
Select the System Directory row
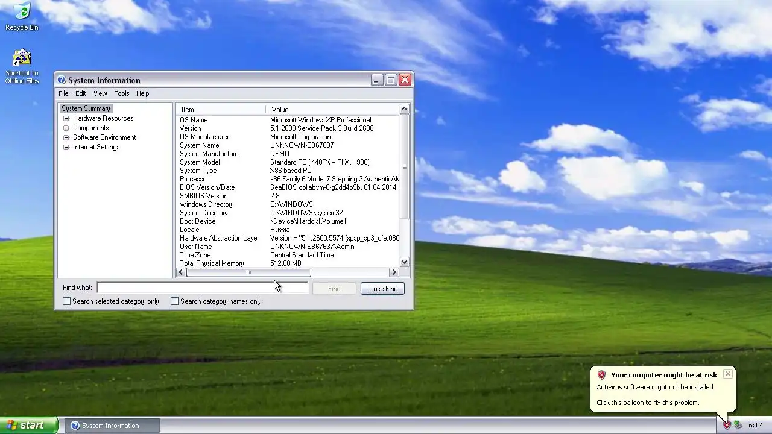point(288,213)
